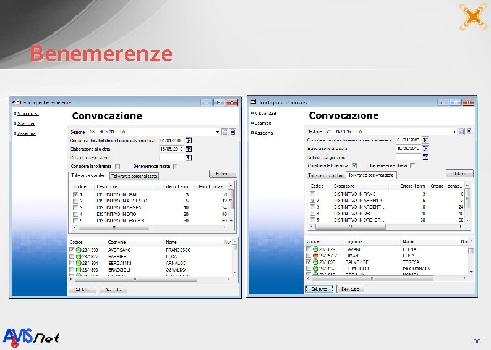
Task: Click the last icon beside Sezione combo, right window
Action: click(469, 131)
